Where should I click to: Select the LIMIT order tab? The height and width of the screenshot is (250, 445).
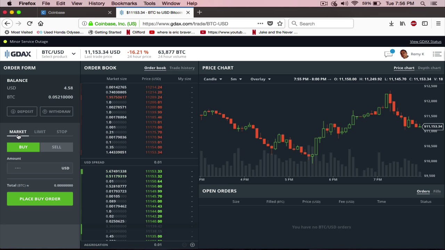click(x=40, y=132)
